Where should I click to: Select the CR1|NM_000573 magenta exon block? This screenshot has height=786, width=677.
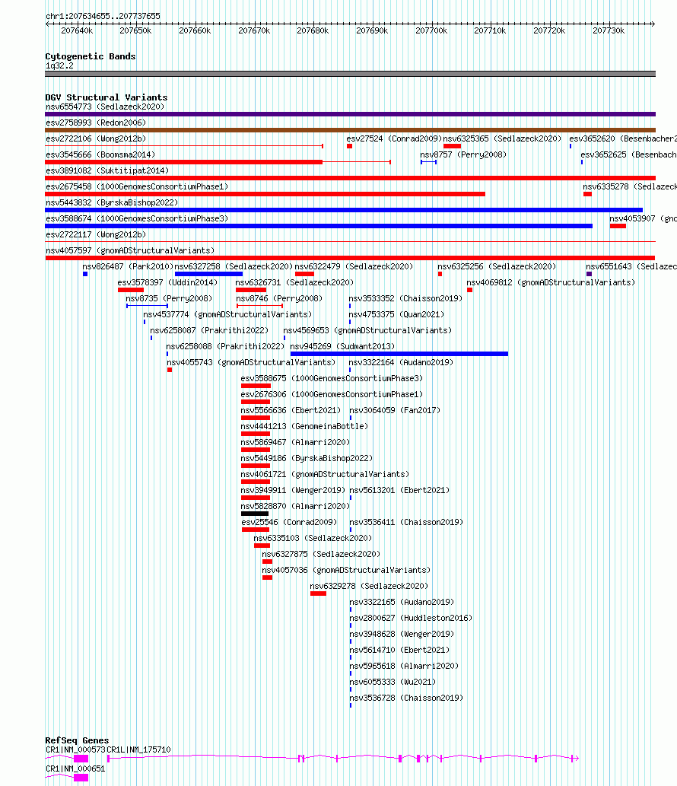pyautogui.click(x=81, y=759)
